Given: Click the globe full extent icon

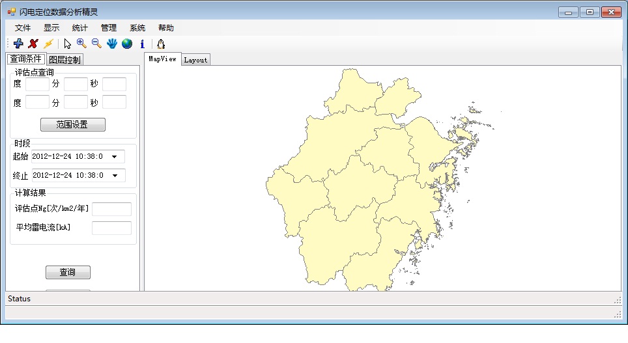Looking at the screenshot, I should [x=126, y=44].
